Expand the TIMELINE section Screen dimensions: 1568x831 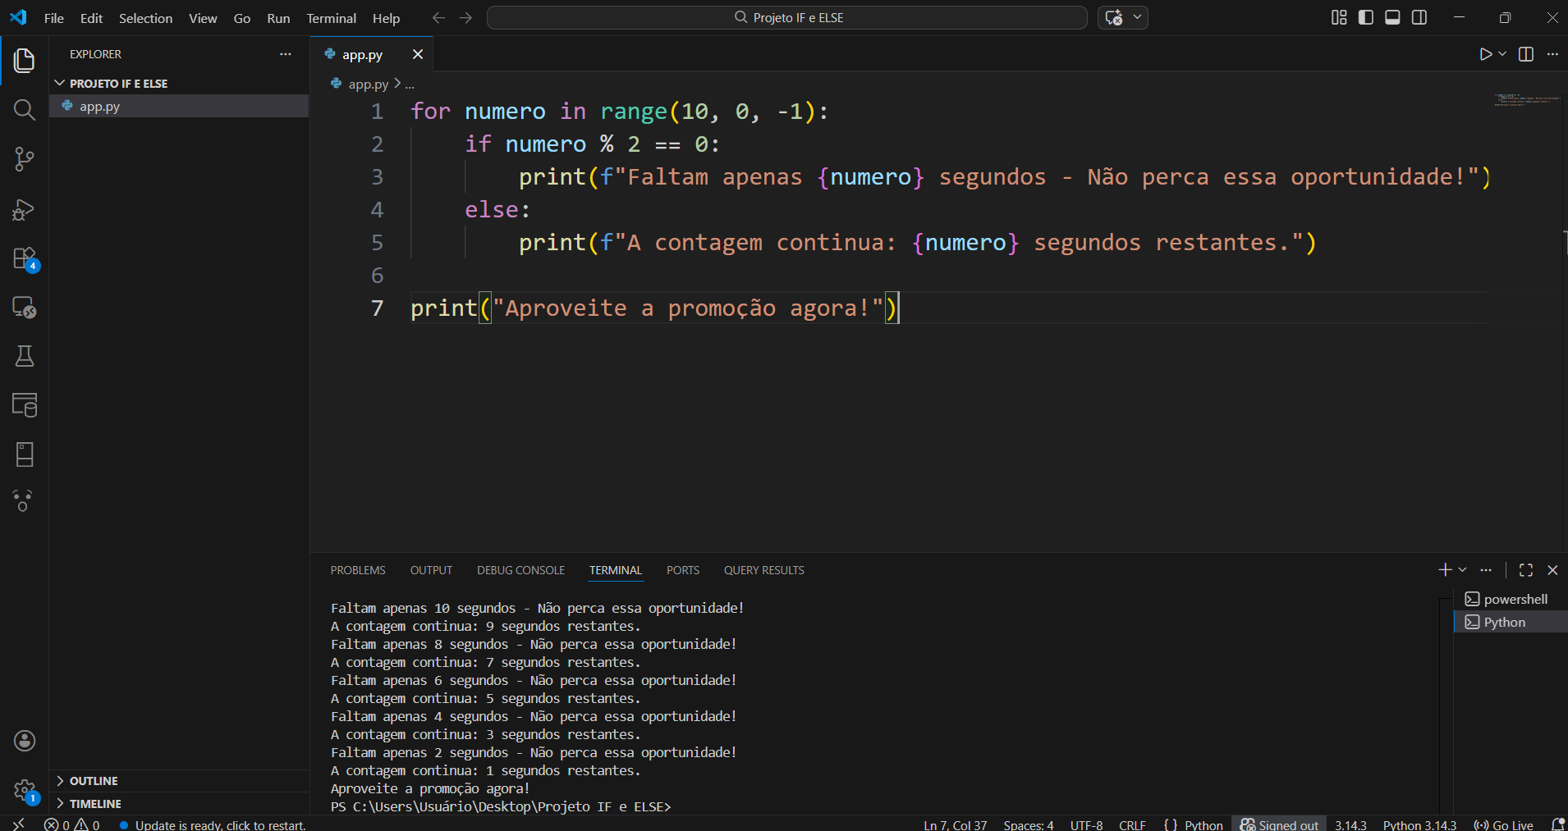pos(94,804)
